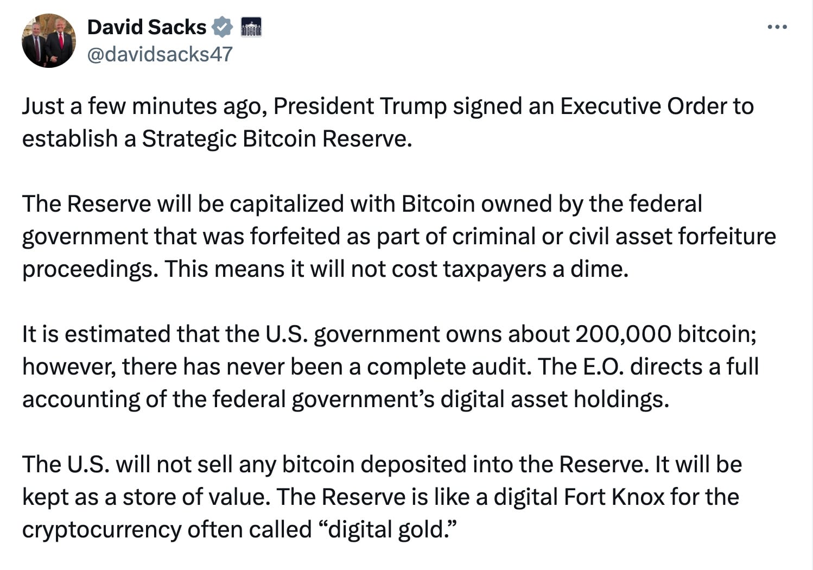The height and width of the screenshot is (570, 813).
Task: Open David Sacks' profile picture
Action: pyautogui.click(x=49, y=41)
